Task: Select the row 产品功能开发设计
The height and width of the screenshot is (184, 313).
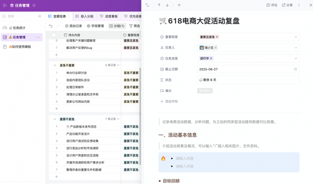Action: pyautogui.click(x=78, y=134)
